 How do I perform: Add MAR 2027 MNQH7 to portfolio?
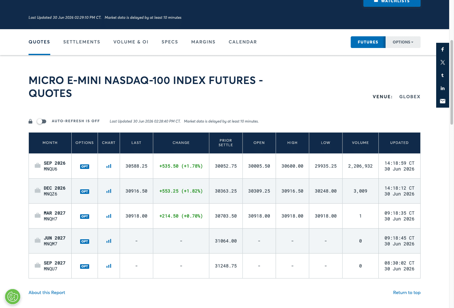pos(38,215)
